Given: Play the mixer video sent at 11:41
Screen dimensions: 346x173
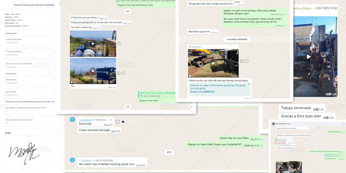Looking at the screenshot, I should click(x=93, y=43).
